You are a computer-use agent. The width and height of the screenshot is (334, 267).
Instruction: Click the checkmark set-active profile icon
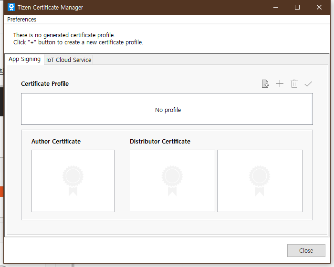tap(308, 84)
